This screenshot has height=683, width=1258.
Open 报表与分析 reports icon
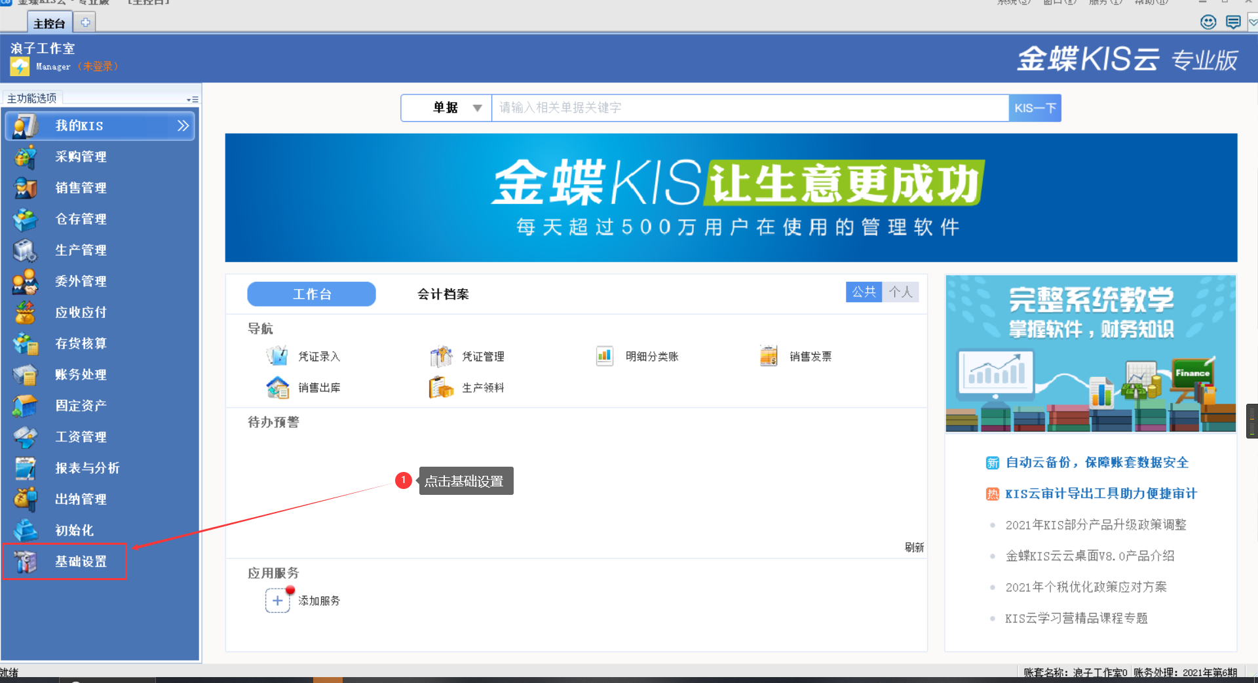tap(25, 468)
